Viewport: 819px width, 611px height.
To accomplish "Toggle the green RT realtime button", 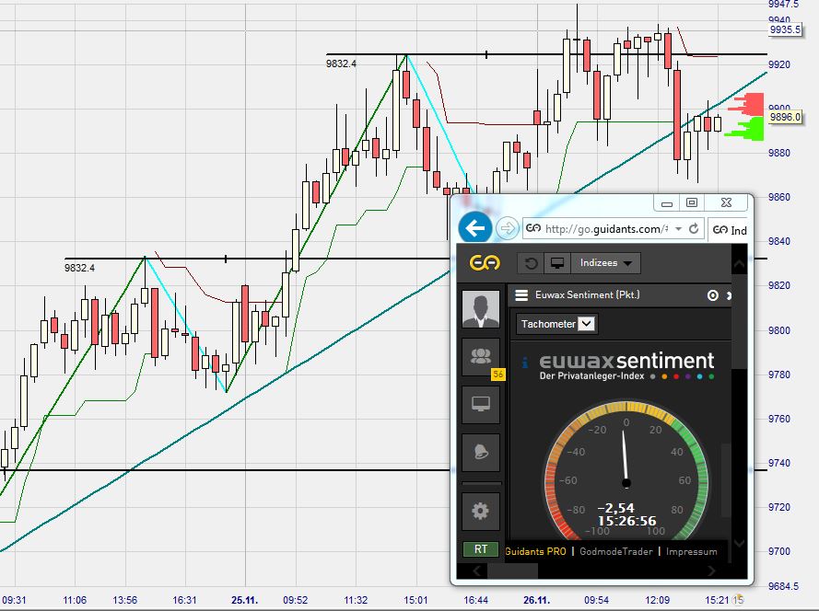I will tap(481, 549).
